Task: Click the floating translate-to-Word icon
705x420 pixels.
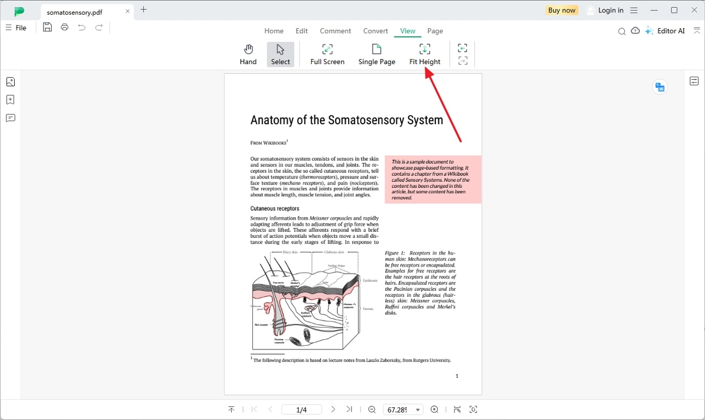Action: click(660, 87)
